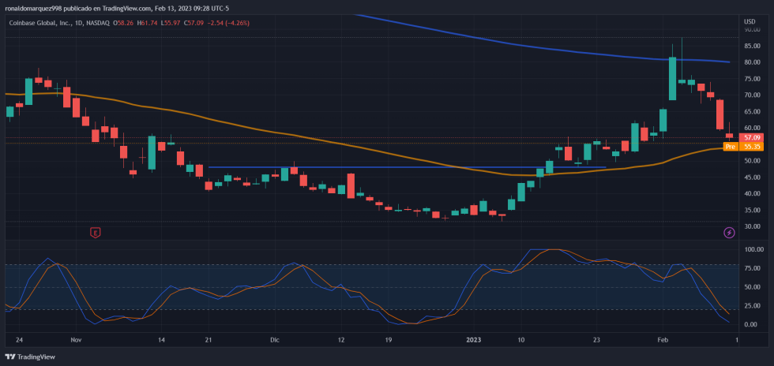Click the 100.00 level on oscillator scale
The image size is (774, 366).
753,249
